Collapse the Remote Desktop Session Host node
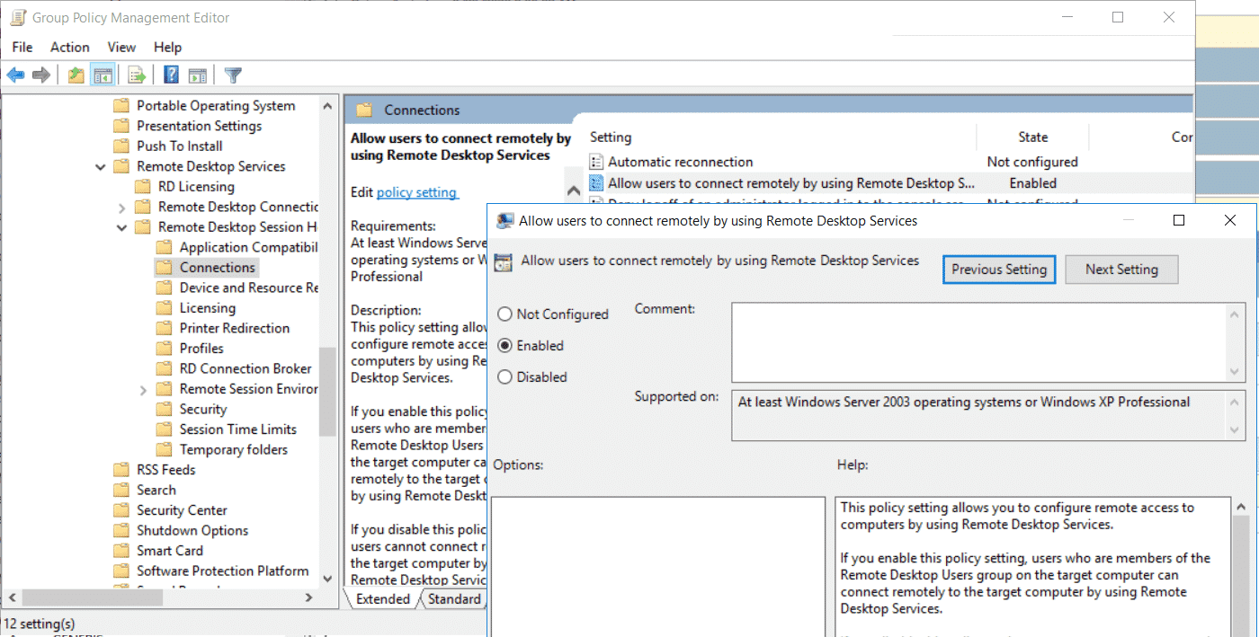Image resolution: width=1259 pixels, height=637 pixels. click(x=122, y=227)
